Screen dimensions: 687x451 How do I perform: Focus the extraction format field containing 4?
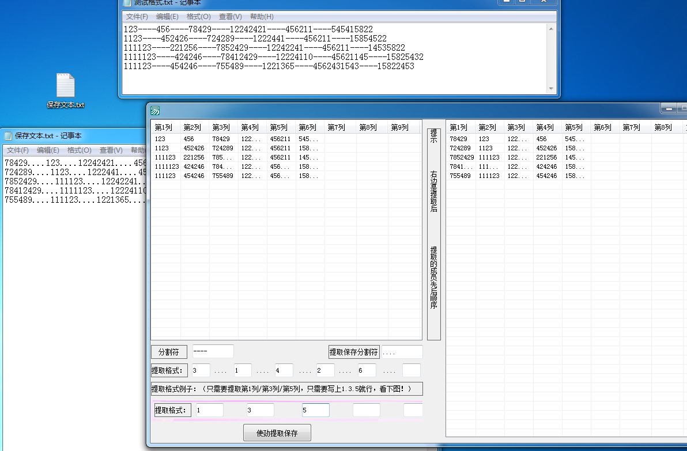[284, 370]
